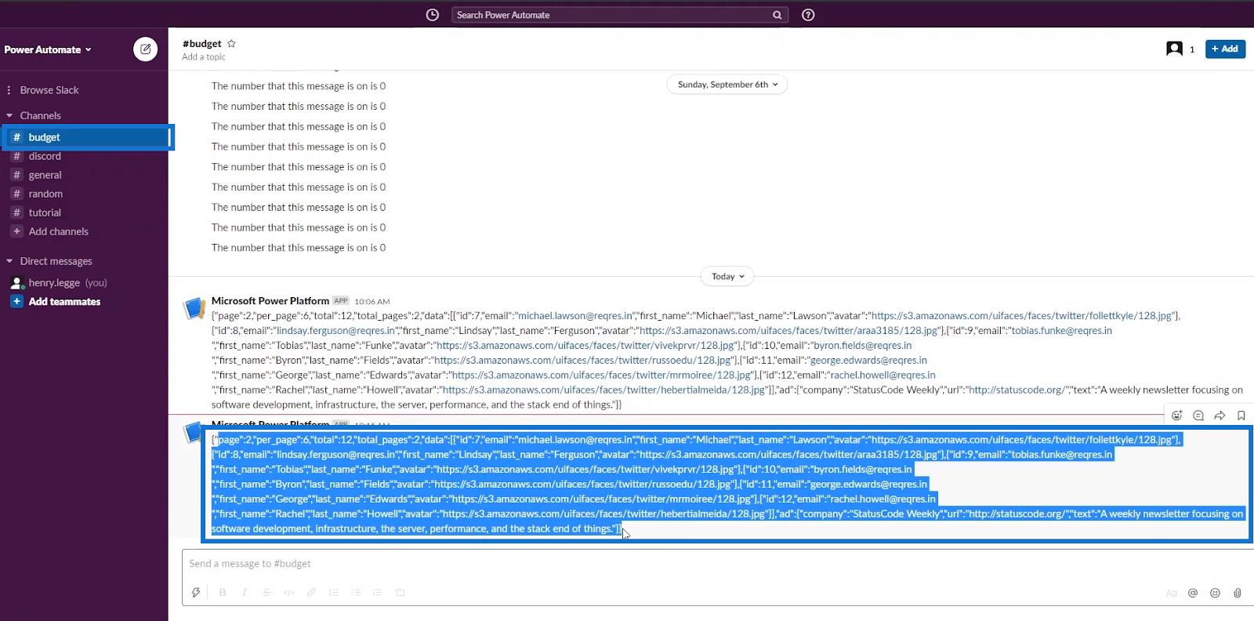The image size is (1254, 621).
Task: Toggle the Aa formatting toolbar
Action: click(1171, 594)
